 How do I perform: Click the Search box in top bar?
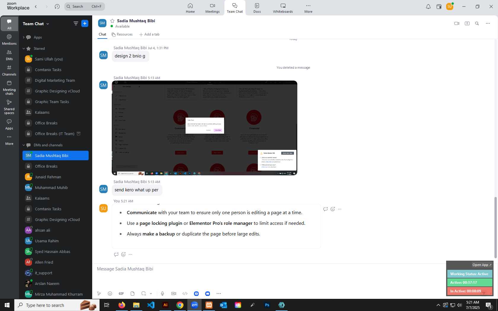point(84,6)
